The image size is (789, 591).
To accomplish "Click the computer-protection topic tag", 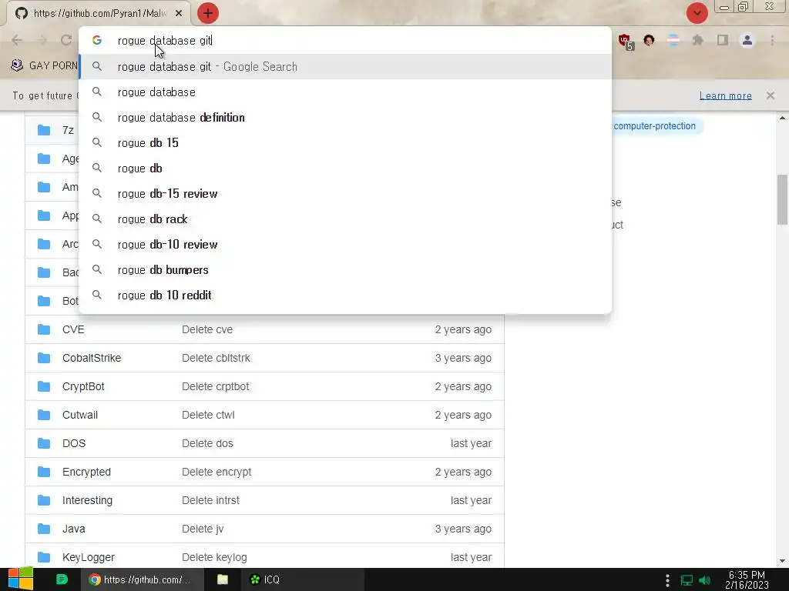I will [654, 126].
